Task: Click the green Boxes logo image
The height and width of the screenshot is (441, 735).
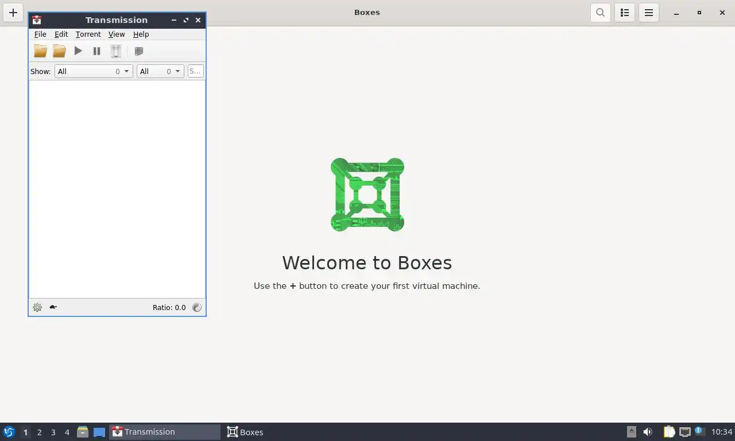Action: coord(367,195)
